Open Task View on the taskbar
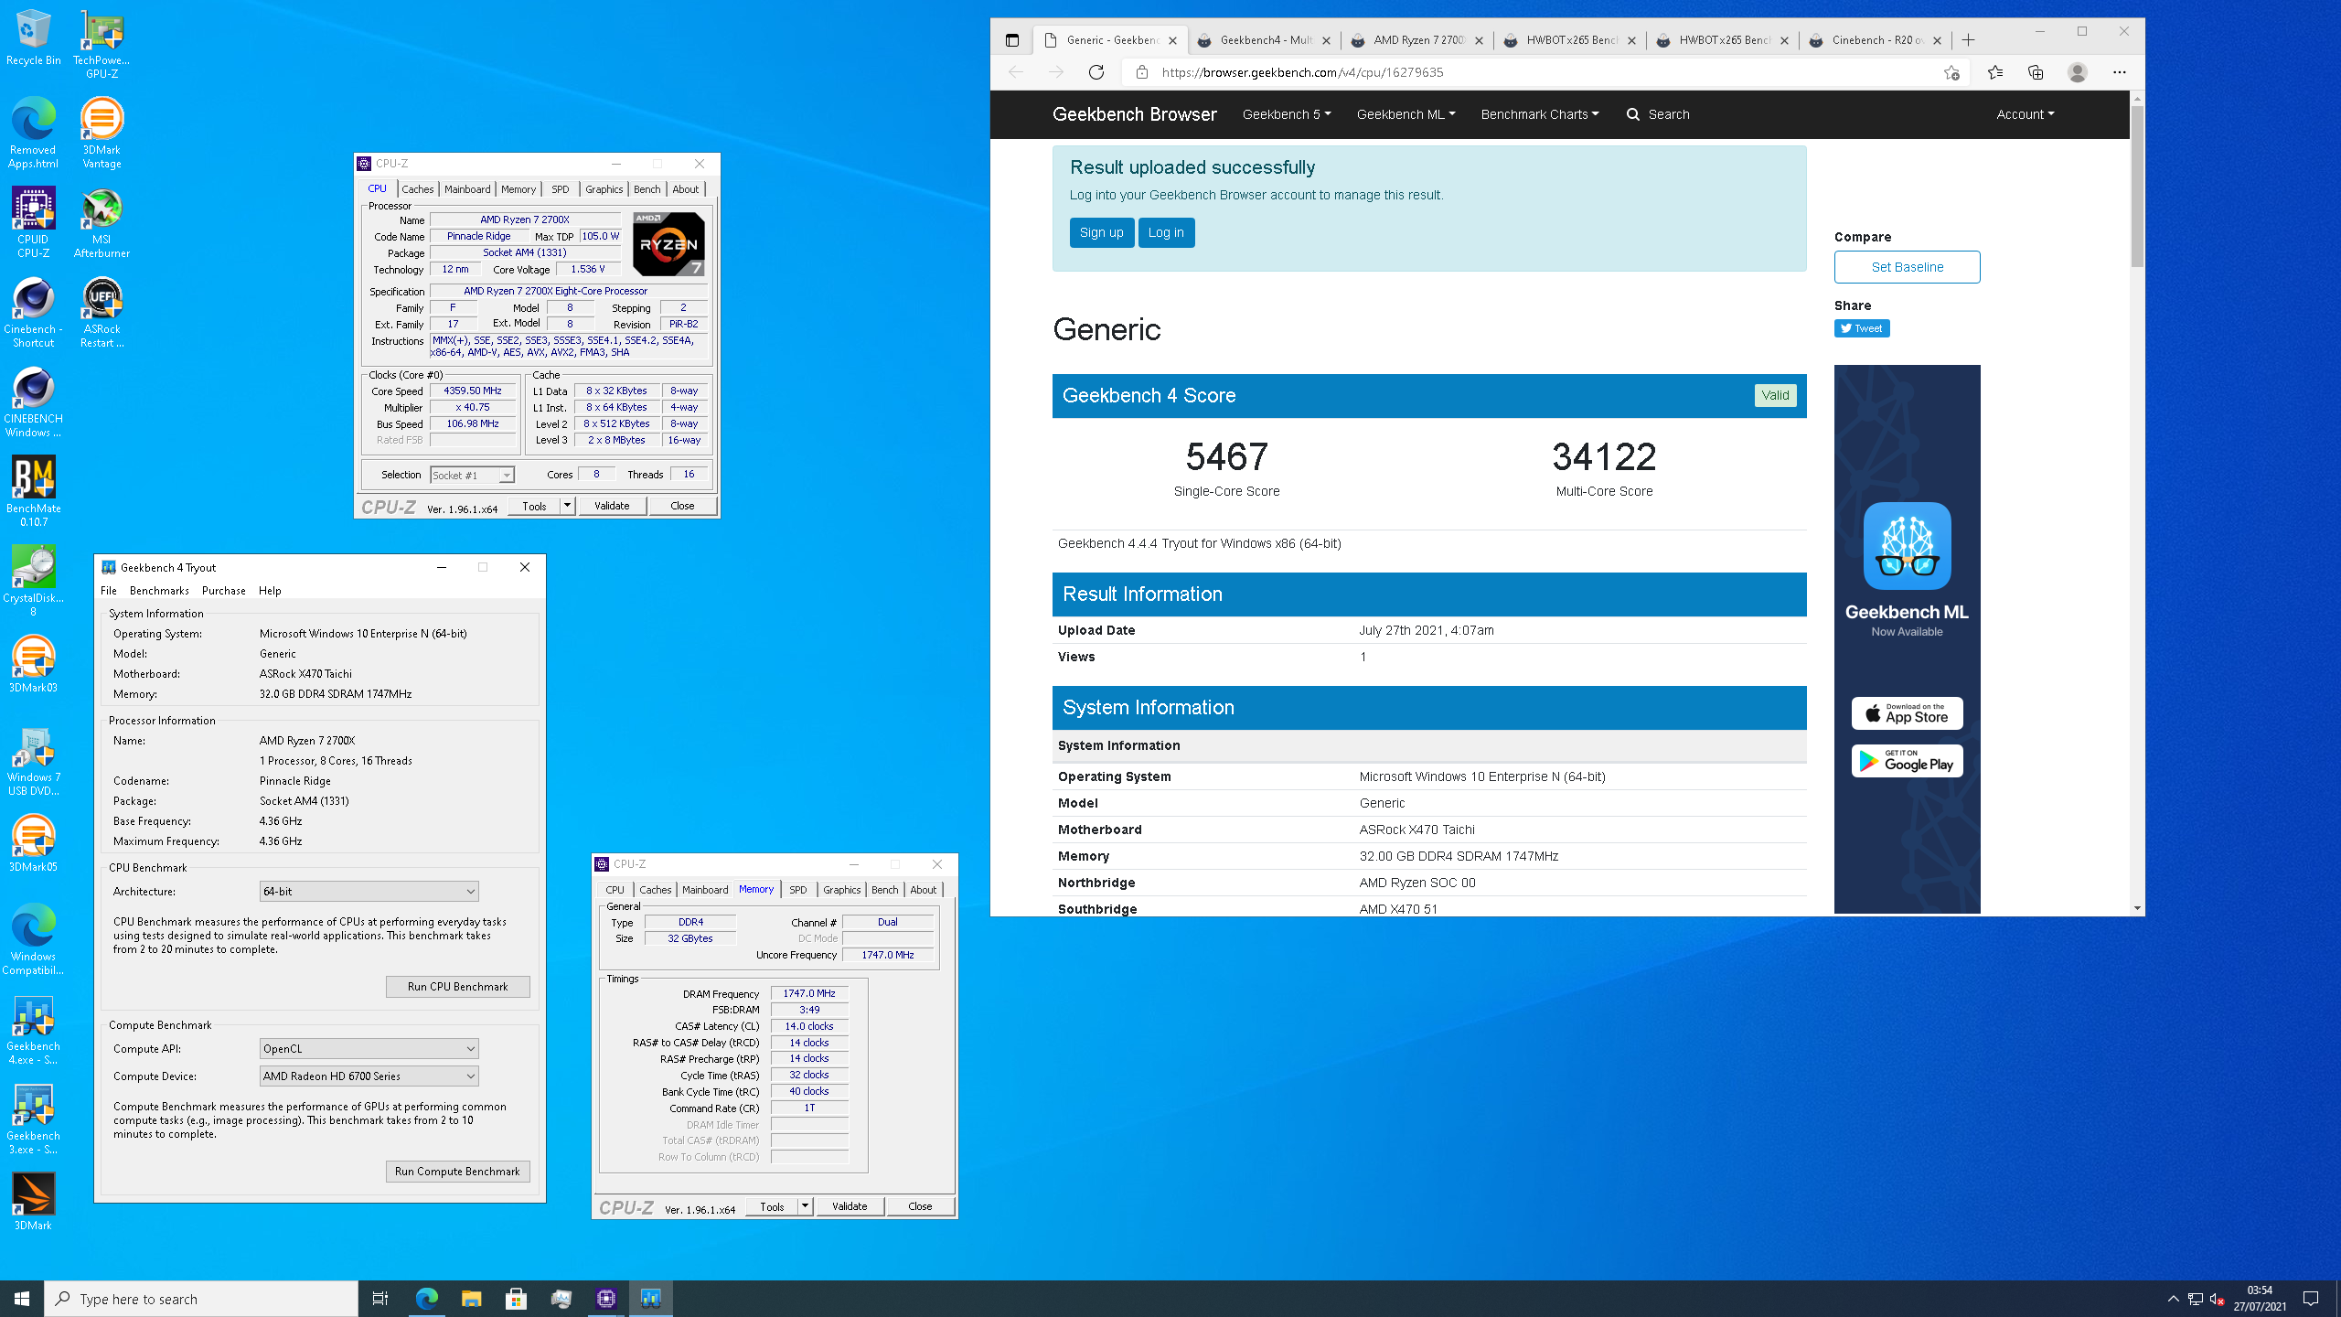 point(380,1299)
